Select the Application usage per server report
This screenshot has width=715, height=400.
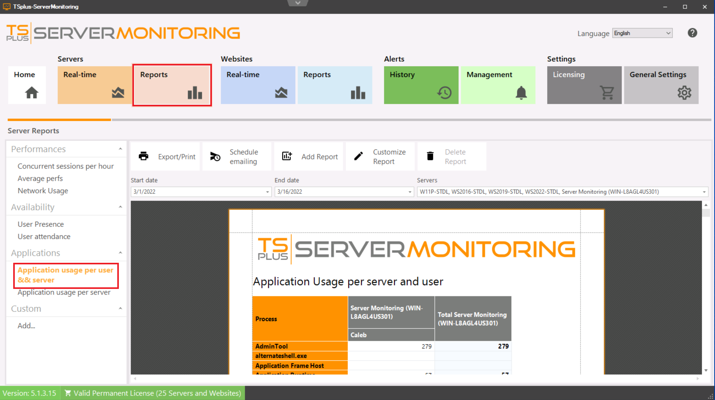[x=64, y=292]
